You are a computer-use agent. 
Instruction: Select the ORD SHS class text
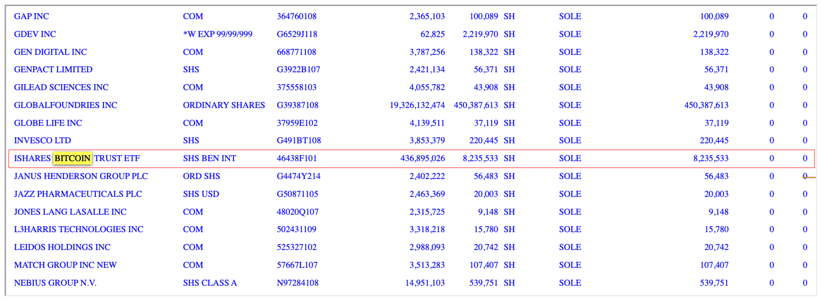click(201, 176)
